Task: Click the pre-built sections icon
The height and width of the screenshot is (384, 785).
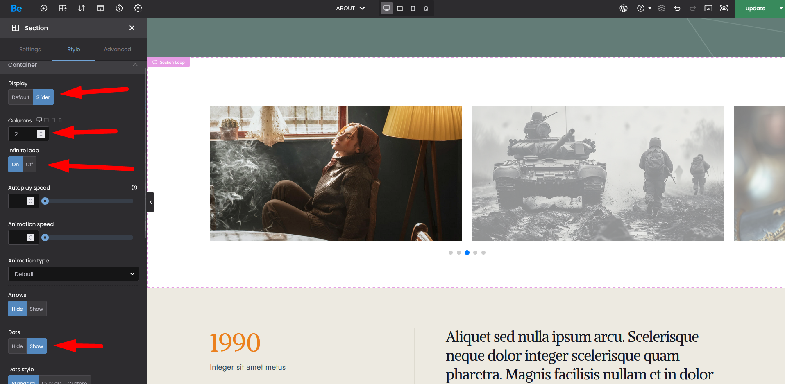Action: click(63, 8)
